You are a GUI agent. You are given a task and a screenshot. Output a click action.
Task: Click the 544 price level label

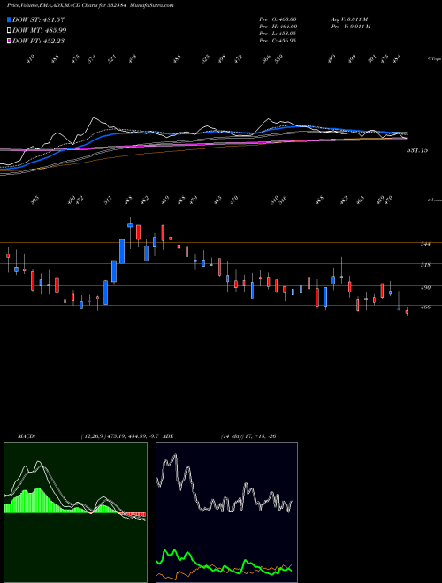(425, 244)
